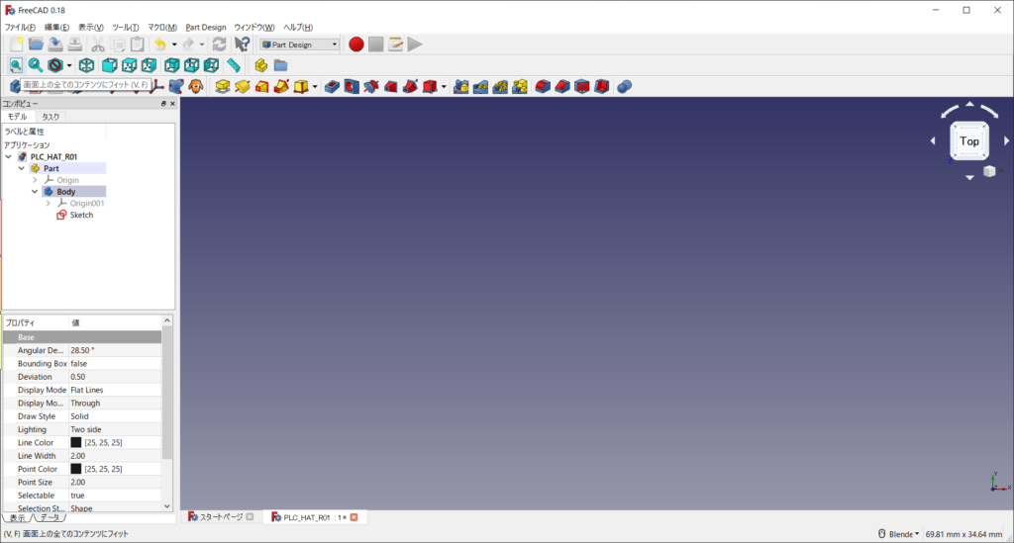The image size is (1014, 543).
Task: Switch to the タスク tab
Action: tap(51, 117)
